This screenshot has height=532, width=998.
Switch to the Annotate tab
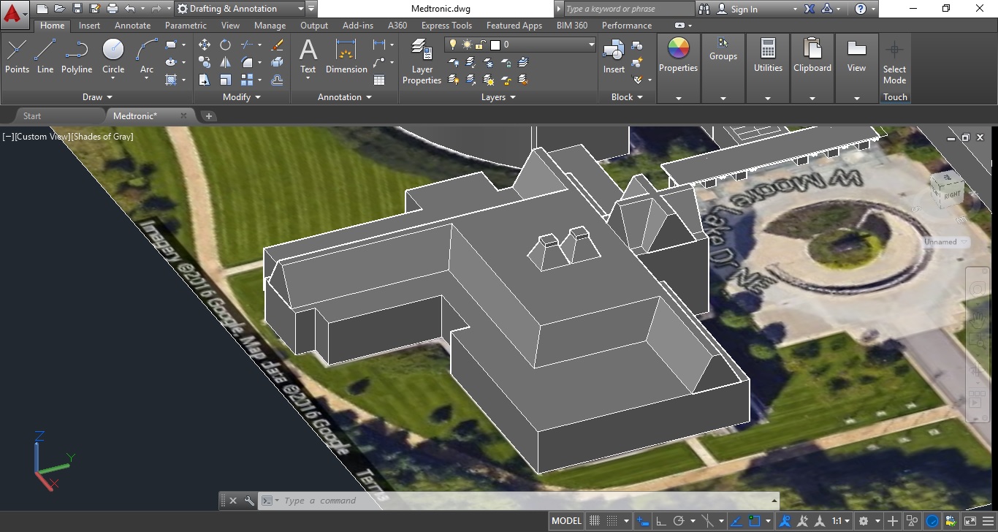[x=132, y=25]
